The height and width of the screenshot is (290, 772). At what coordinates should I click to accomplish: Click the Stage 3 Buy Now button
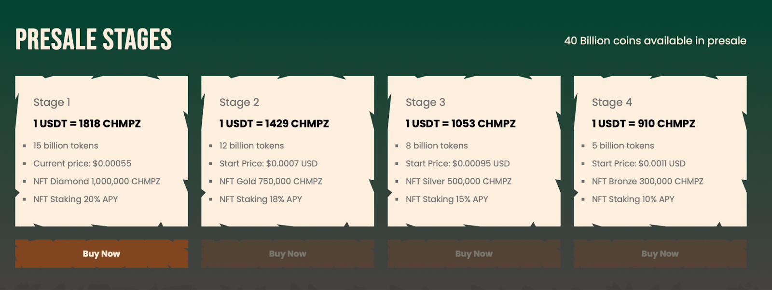(474, 253)
